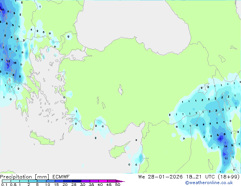The width and height of the screenshot is (241, 186).
Task: Click the "18" precipitation value at top-left
Action: (x=2, y=9)
